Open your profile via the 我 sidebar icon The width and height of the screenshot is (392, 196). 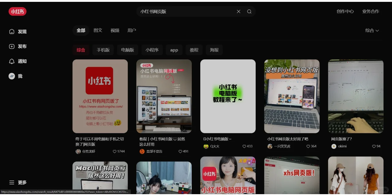click(x=12, y=76)
